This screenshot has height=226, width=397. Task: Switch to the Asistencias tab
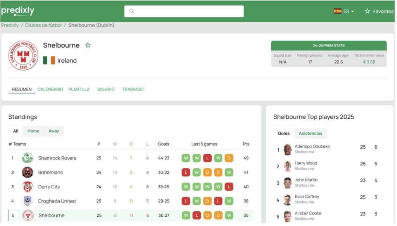(x=311, y=134)
